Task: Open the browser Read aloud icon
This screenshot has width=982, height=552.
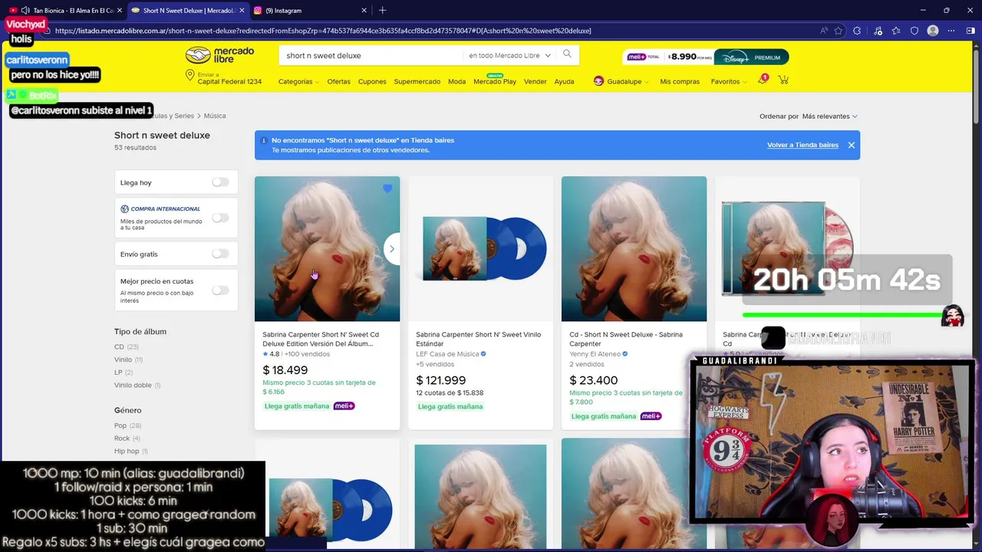Action: (x=823, y=31)
